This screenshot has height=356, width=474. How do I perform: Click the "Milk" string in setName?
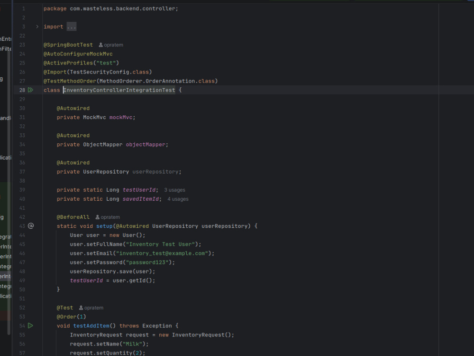pos(132,344)
